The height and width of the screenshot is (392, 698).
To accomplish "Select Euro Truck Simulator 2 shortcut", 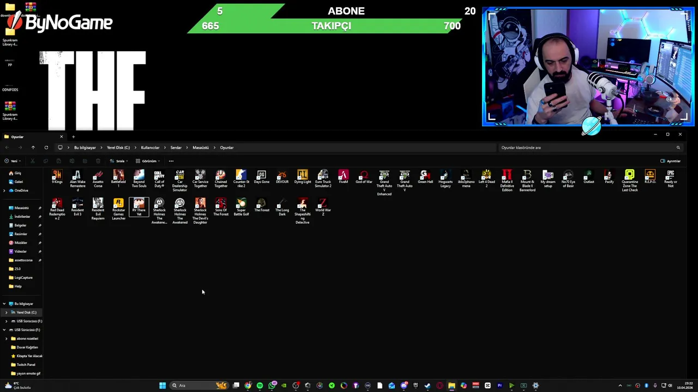I will (323, 179).
